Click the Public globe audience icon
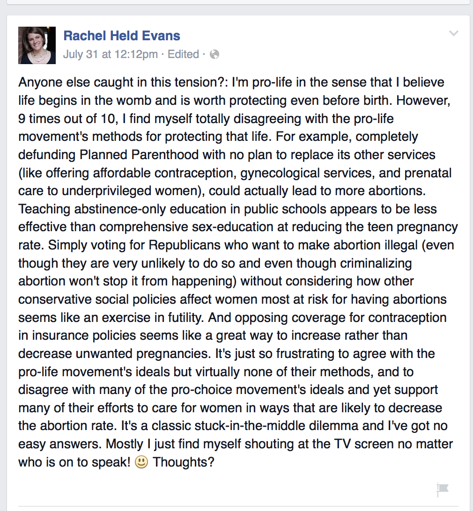This screenshot has width=473, height=511. pos(214,54)
